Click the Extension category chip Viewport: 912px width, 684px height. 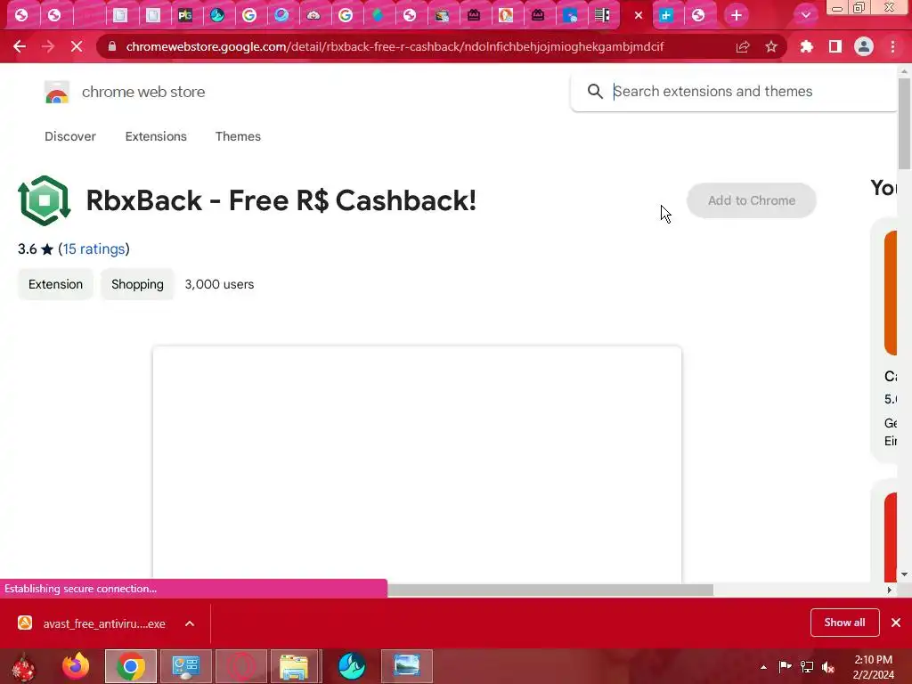[x=55, y=284]
